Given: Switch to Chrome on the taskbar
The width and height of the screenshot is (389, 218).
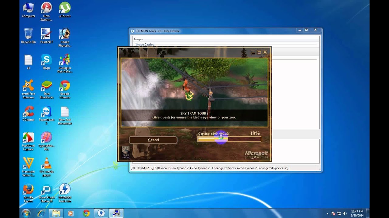Looking at the screenshot, I should coord(86,213).
